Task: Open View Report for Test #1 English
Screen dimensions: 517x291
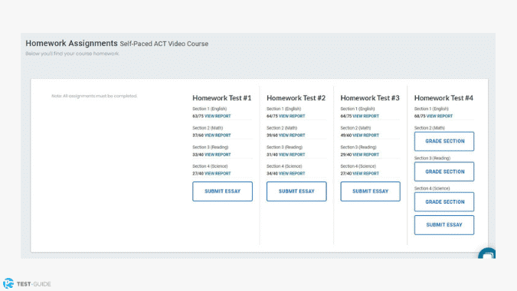Action: point(218,116)
